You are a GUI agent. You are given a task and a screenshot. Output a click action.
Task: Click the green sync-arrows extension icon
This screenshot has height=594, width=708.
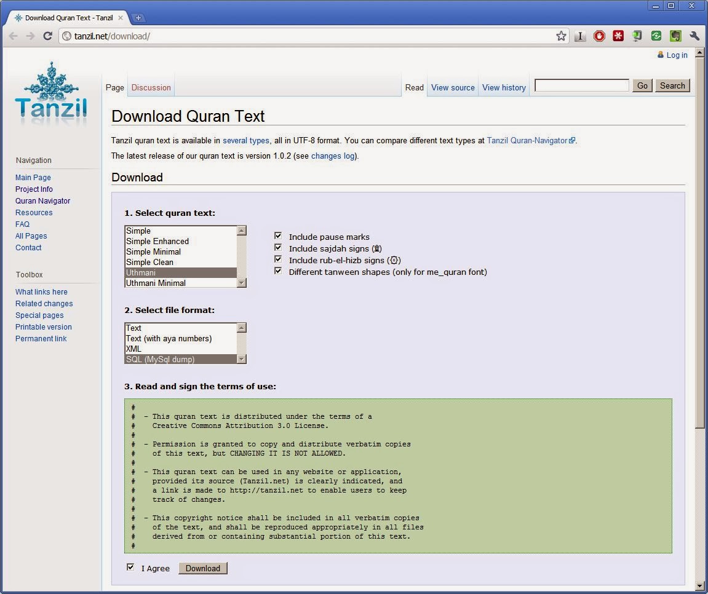[656, 36]
